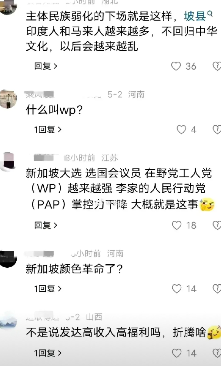Like the comment explaining 工人党 WP

coord(177,225)
